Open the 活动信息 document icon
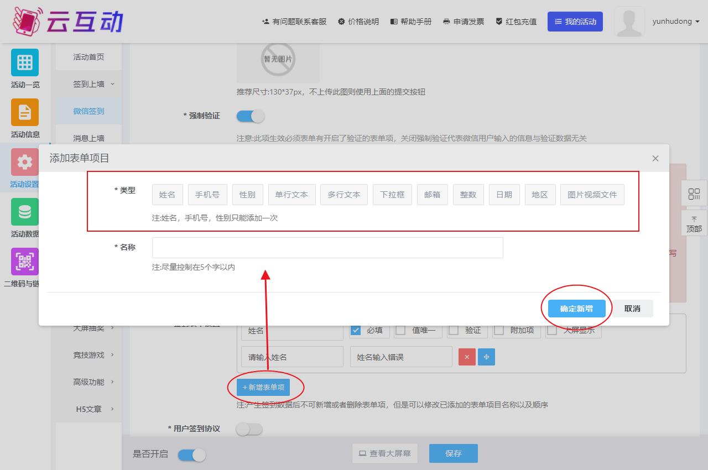Image resolution: width=708 pixels, height=470 pixels. pos(25,112)
